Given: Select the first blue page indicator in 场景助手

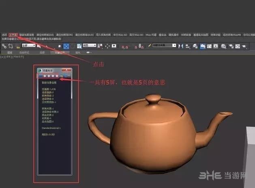Looking at the screenshot, I should coord(41,76).
